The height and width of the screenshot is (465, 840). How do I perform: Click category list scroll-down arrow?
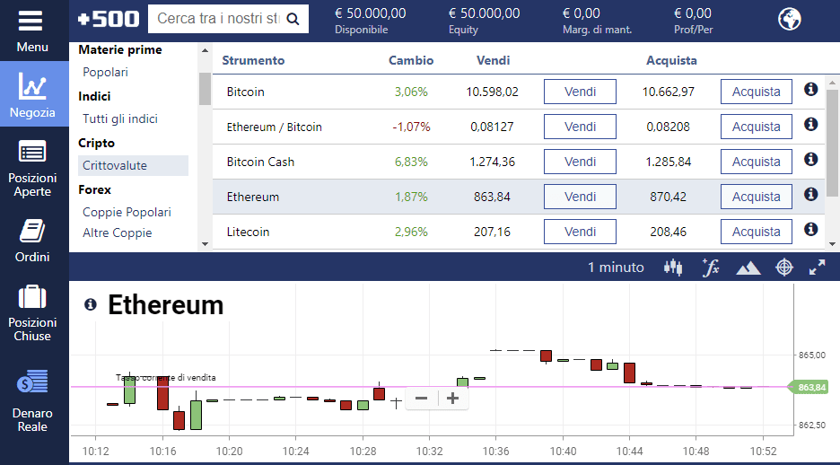point(205,244)
